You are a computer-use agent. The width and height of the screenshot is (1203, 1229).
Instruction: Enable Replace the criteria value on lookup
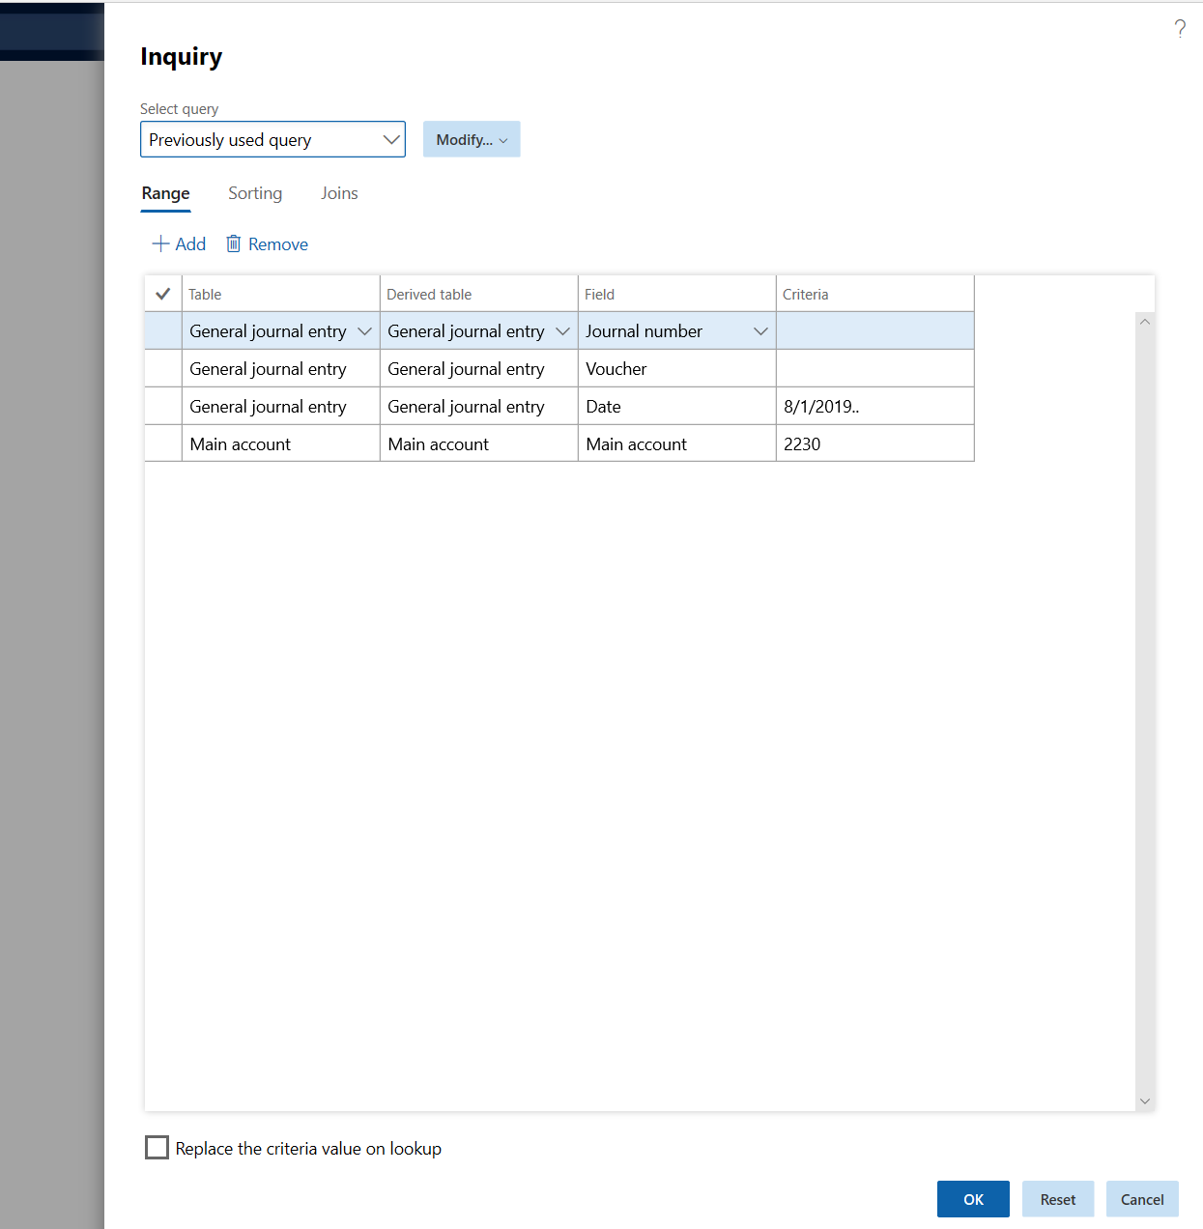(x=157, y=1148)
